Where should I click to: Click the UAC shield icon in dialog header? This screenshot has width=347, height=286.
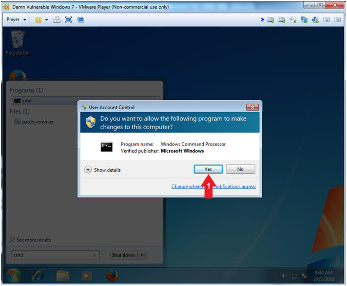[x=90, y=122]
